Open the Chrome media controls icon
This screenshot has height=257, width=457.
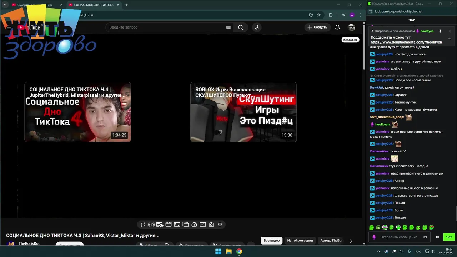tap(343, 15)
